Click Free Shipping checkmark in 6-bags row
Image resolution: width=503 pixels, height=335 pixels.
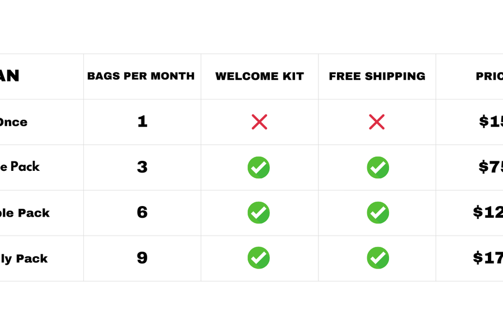[378, 213]
